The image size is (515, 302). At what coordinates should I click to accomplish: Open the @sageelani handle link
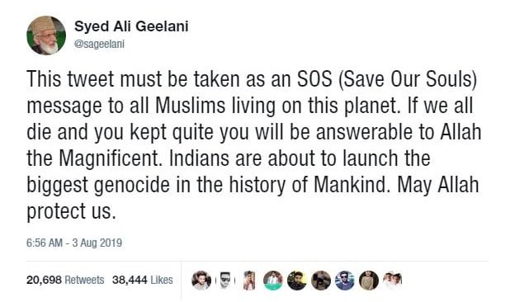coord(100,45)
